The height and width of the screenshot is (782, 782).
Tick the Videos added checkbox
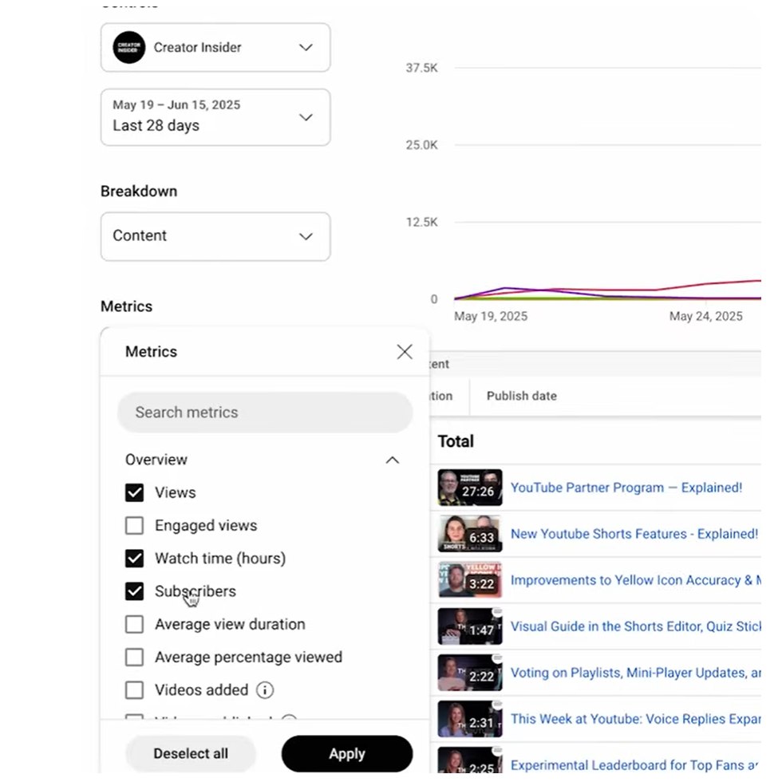coord(134,690)
